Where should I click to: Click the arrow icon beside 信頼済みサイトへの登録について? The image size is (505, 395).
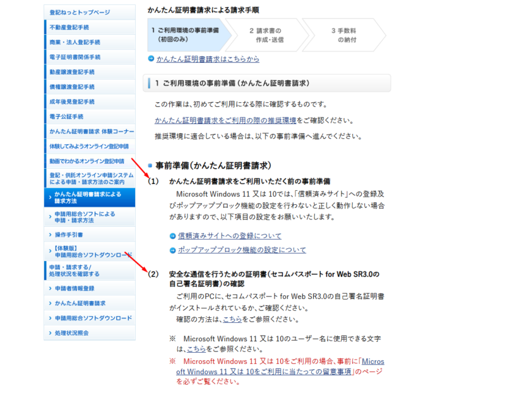(x=172, y=236)
